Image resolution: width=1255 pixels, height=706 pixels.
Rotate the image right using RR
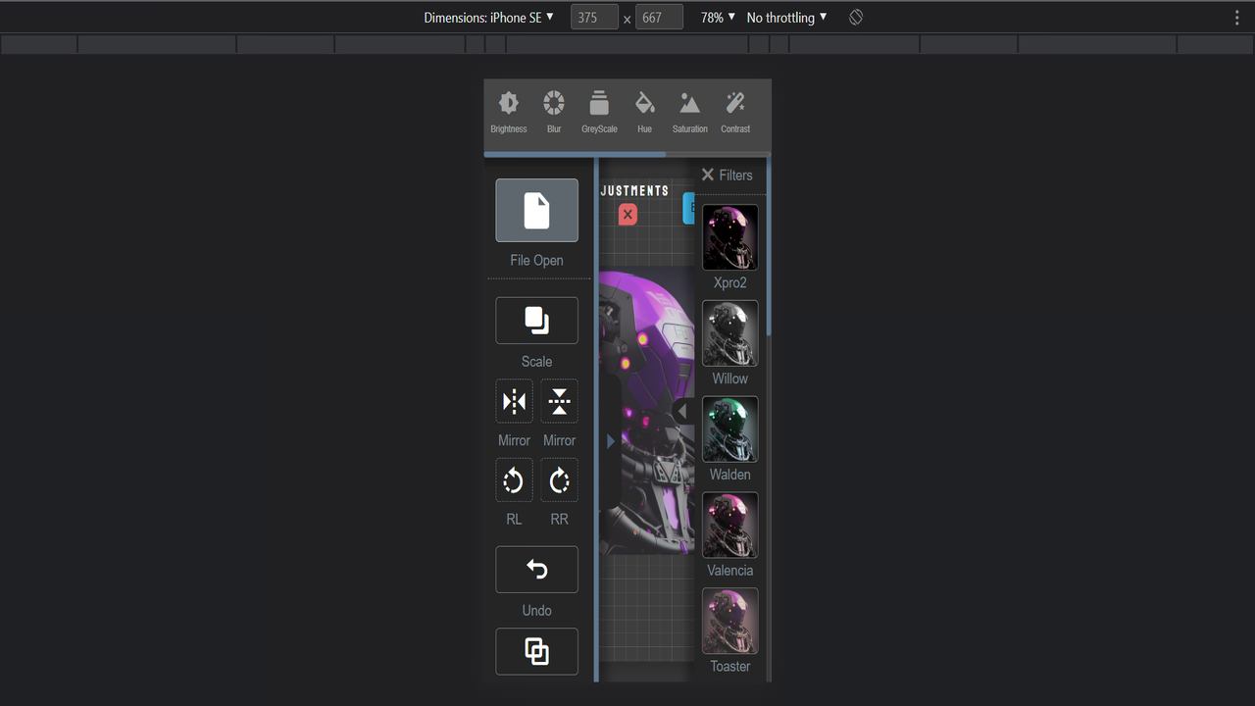[559, 479]
